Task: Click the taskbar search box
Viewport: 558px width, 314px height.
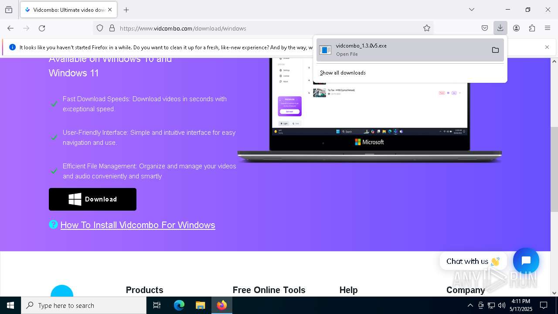Action: (84, 305)
